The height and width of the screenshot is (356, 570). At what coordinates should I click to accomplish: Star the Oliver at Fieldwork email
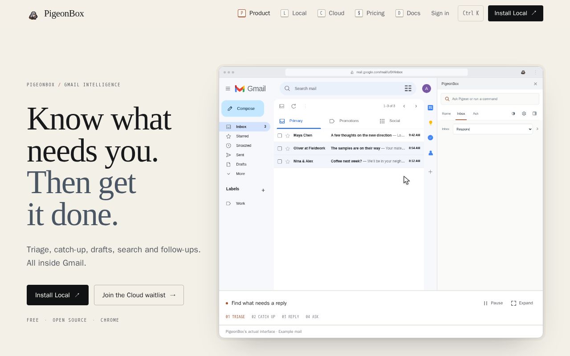click(288, 148)
